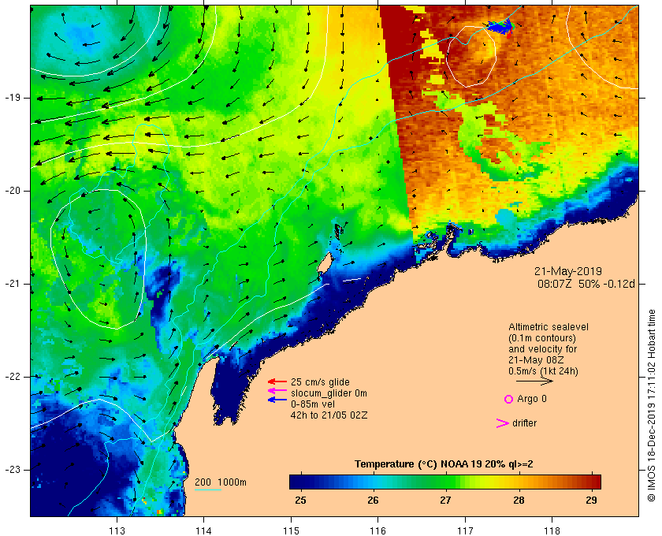662x536 pixels.
Task: Click the dark red 29°C end of colorbar
Action: pyautogui.click(x=595, y=482)
